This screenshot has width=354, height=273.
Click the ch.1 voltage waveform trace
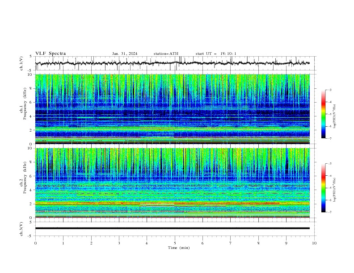click(173, 63)
